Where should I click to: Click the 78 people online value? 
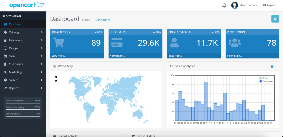(271, 43)
